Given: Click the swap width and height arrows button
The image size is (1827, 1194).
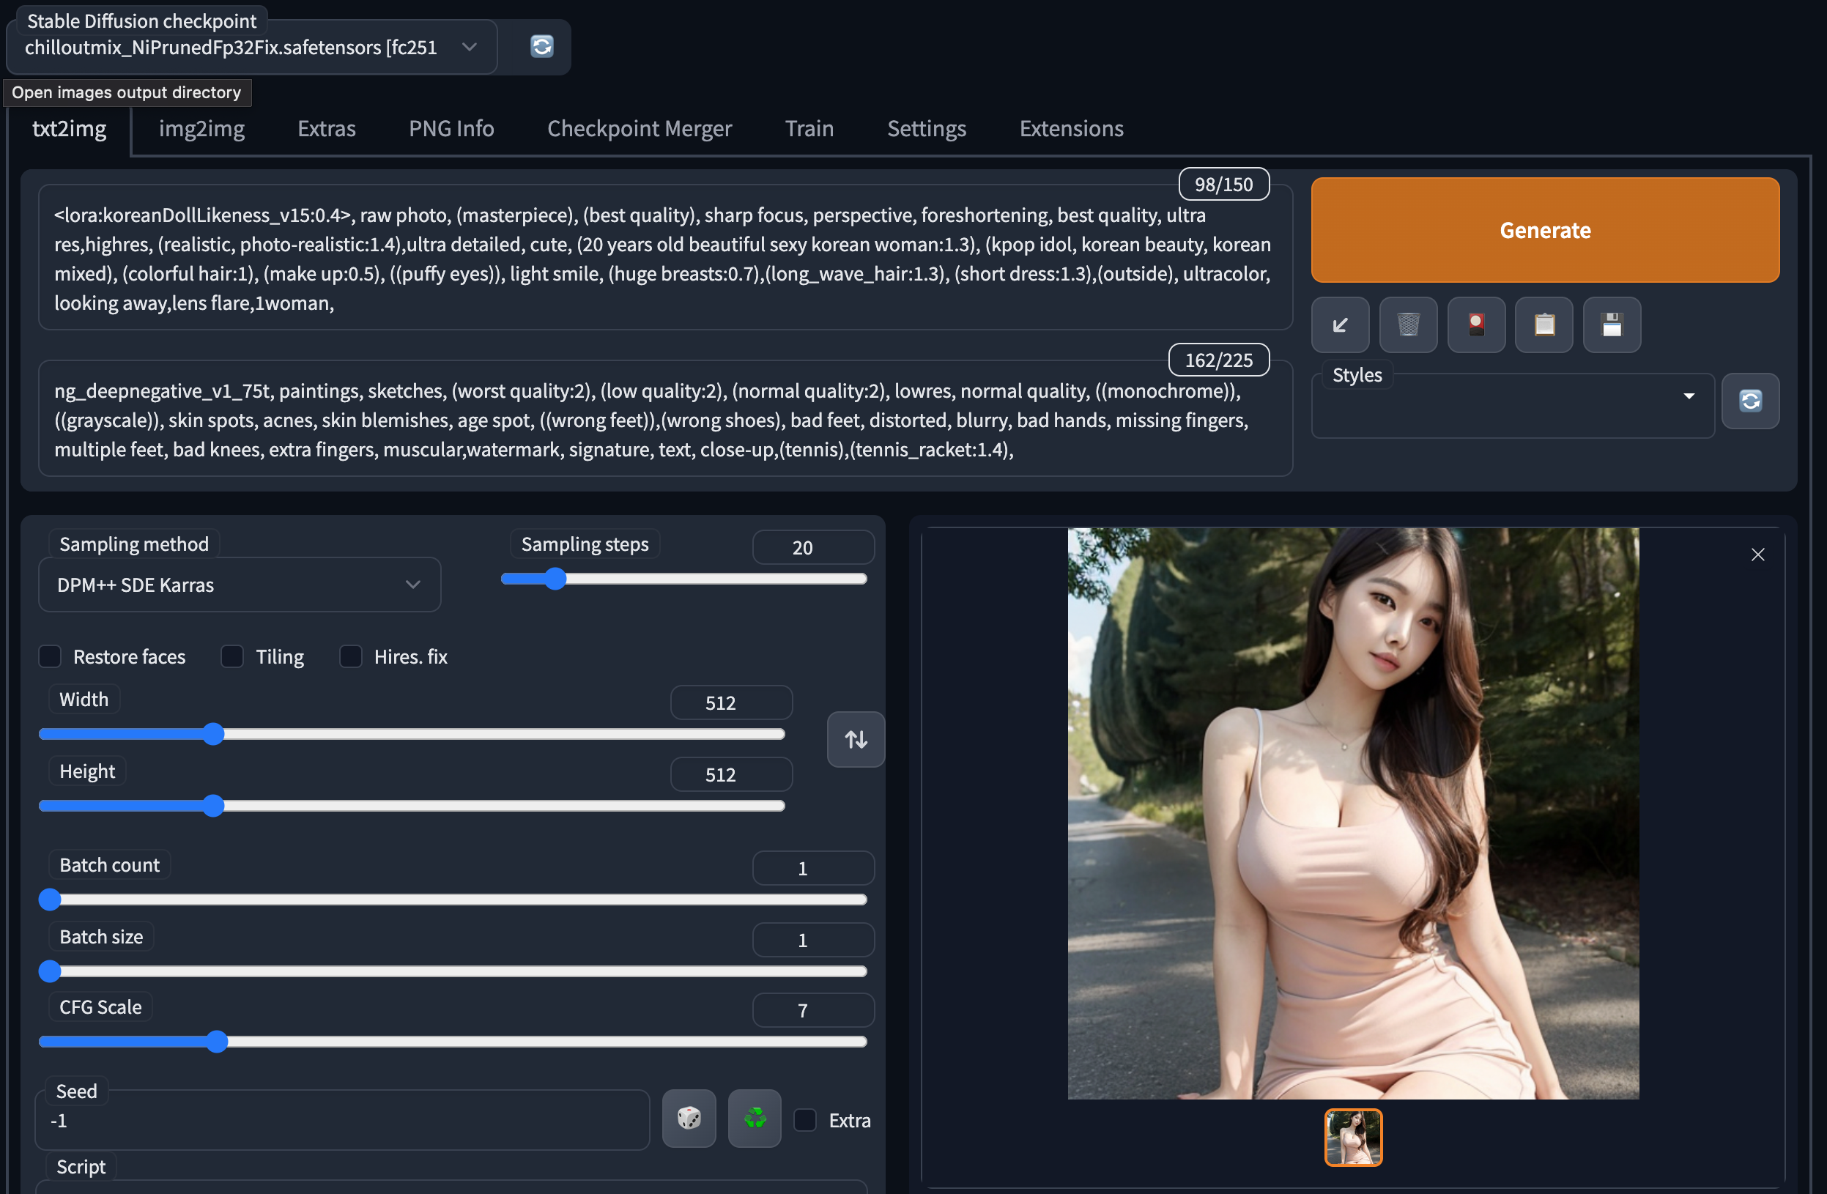Looking at the screenshot, I should click(855, 738).
